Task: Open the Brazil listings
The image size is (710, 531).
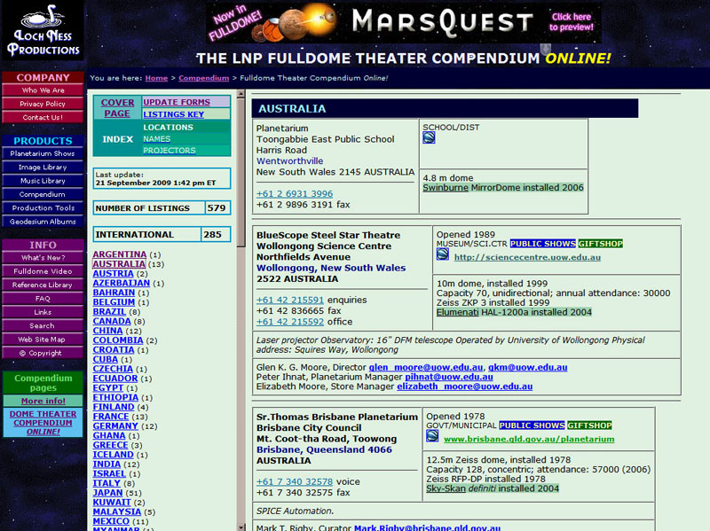Action: tap(109, 311)
